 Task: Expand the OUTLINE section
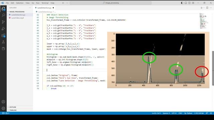[13, 107]
